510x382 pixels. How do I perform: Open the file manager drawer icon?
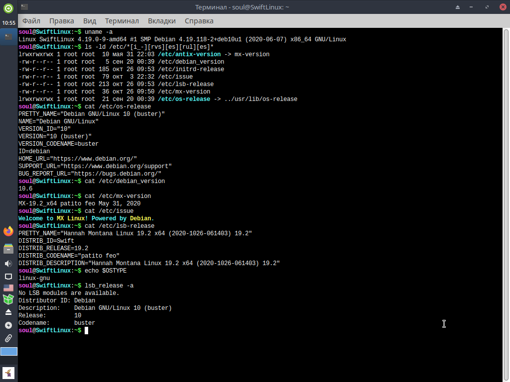pyautogui.click(x=8, y=249)
